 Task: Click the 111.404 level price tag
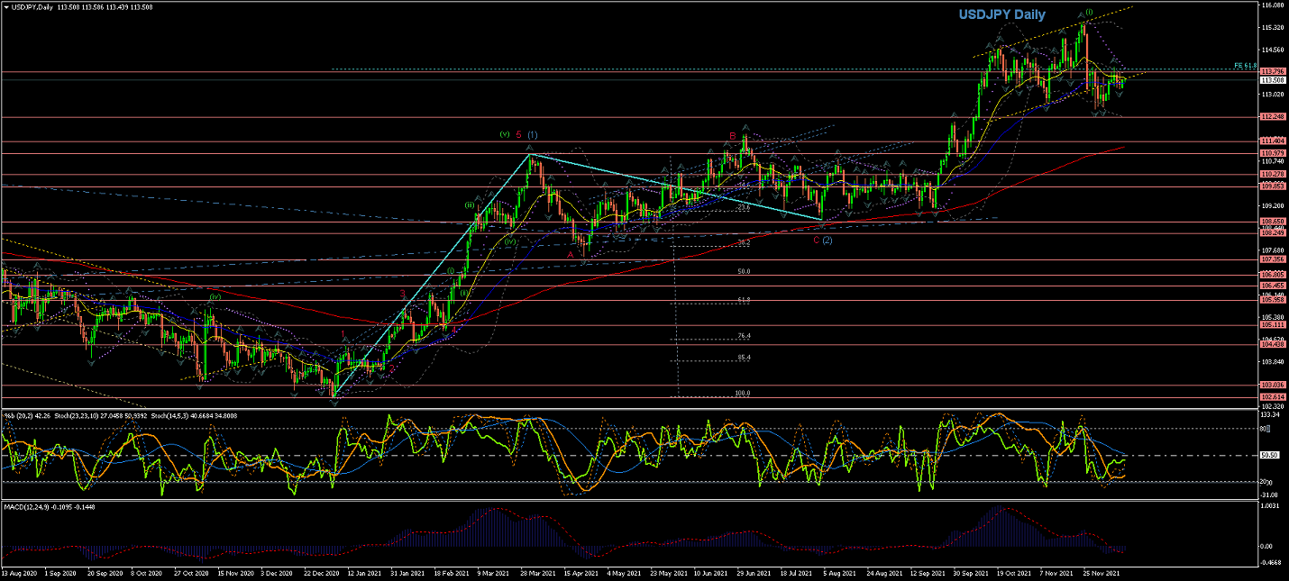1272,141
